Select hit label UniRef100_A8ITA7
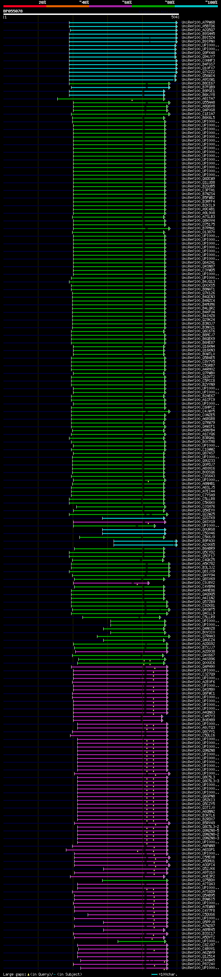221x977 pixels. coord(198,99)
